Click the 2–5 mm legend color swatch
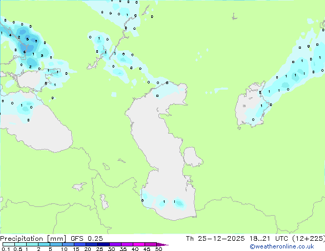Screen dimensions: 325x251 point(44,244)
